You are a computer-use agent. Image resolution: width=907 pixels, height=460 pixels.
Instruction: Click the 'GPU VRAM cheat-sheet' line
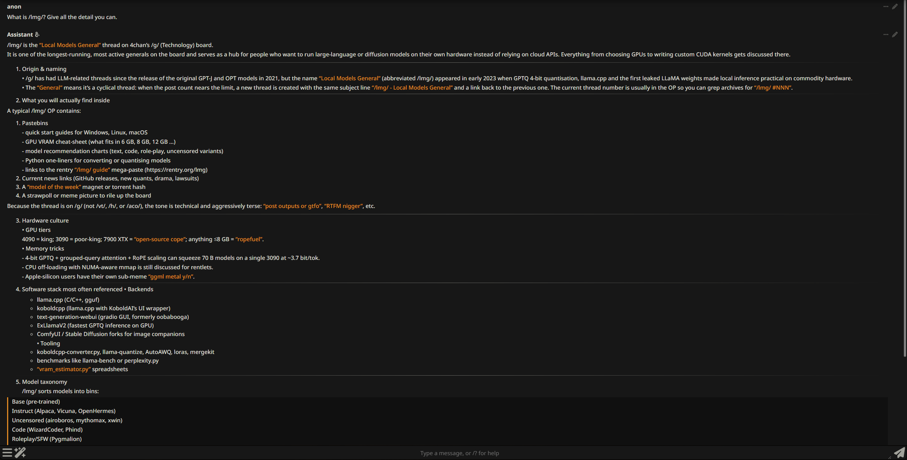[99, 142]
